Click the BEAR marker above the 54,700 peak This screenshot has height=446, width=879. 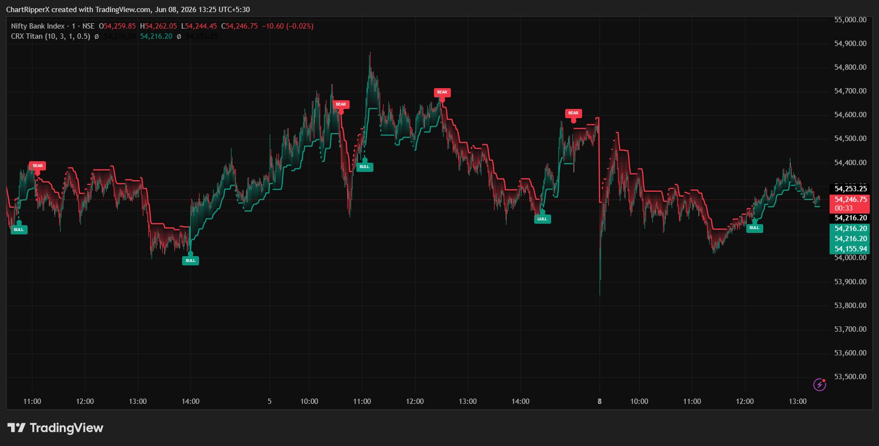442,92
